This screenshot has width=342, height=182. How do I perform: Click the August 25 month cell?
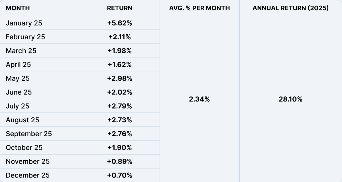tap(23, 120)
